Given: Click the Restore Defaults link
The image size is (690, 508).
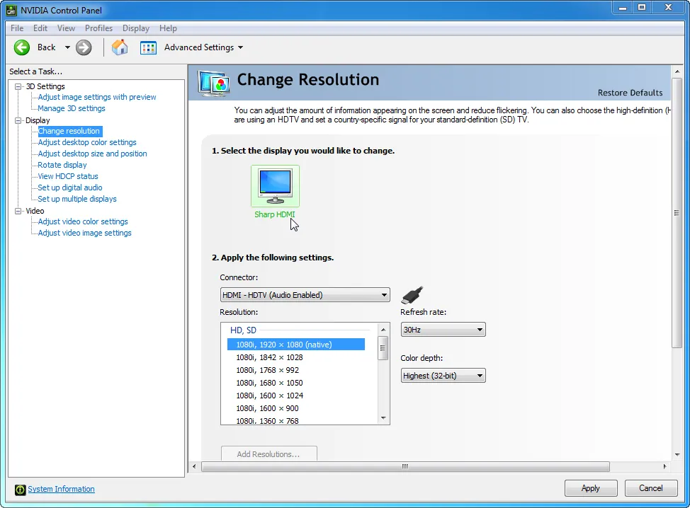Looking at the screenshot, I should (x=630, y=93).
